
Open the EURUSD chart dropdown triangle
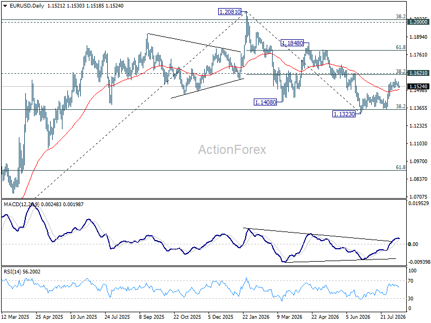(5, 6)
